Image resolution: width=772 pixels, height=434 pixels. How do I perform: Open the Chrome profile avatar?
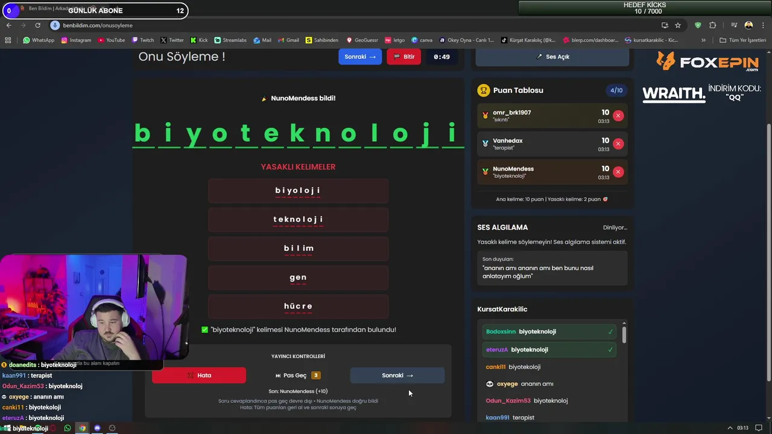748,25
